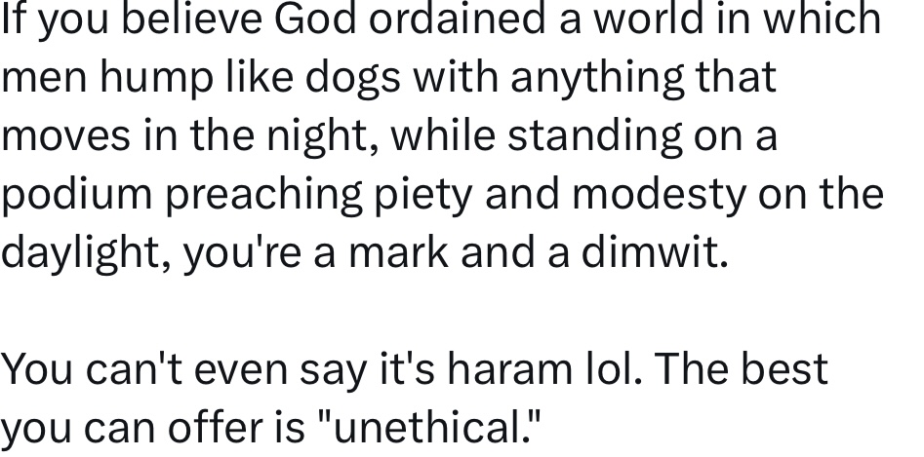This screenshot has width=924, height=457.
Task: Click the quoted word "unethical" in the last line
Action: [x=428, y=428]
